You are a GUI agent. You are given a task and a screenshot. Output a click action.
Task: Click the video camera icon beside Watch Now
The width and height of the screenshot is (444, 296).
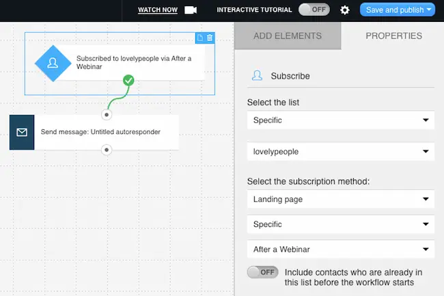coord(191,10)
